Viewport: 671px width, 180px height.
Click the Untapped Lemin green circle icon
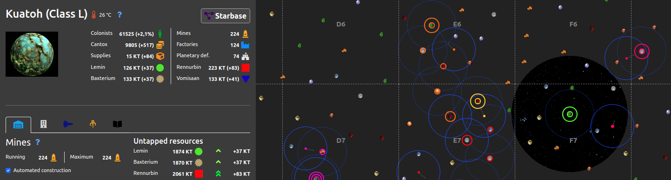coord(199,151)
